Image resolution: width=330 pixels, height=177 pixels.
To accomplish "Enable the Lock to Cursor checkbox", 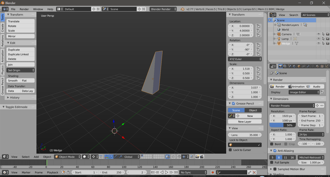I will tap(230, 150).
